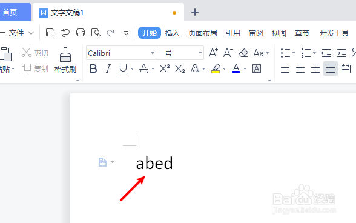Increase font size with A+ icon

[213, 53]
